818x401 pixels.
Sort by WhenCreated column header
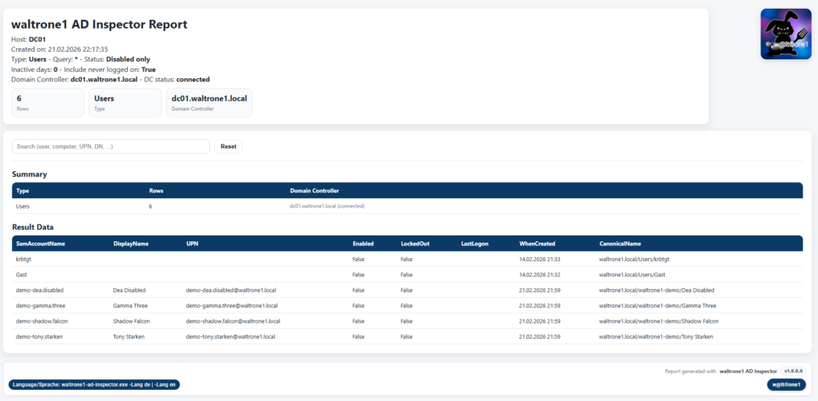pyautogui.click(x=537, y=244)
